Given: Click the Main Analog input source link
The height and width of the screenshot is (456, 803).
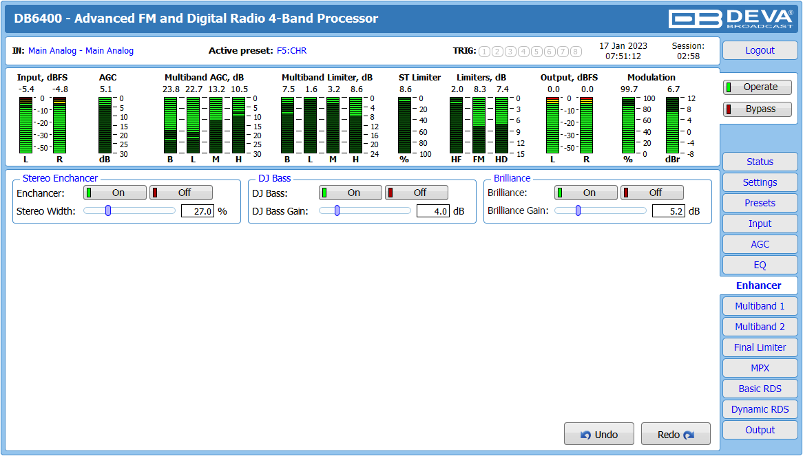Looking at the screenshot, I should (81, 51).
